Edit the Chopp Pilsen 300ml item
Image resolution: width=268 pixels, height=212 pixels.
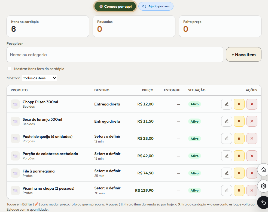tap(227, 104)
